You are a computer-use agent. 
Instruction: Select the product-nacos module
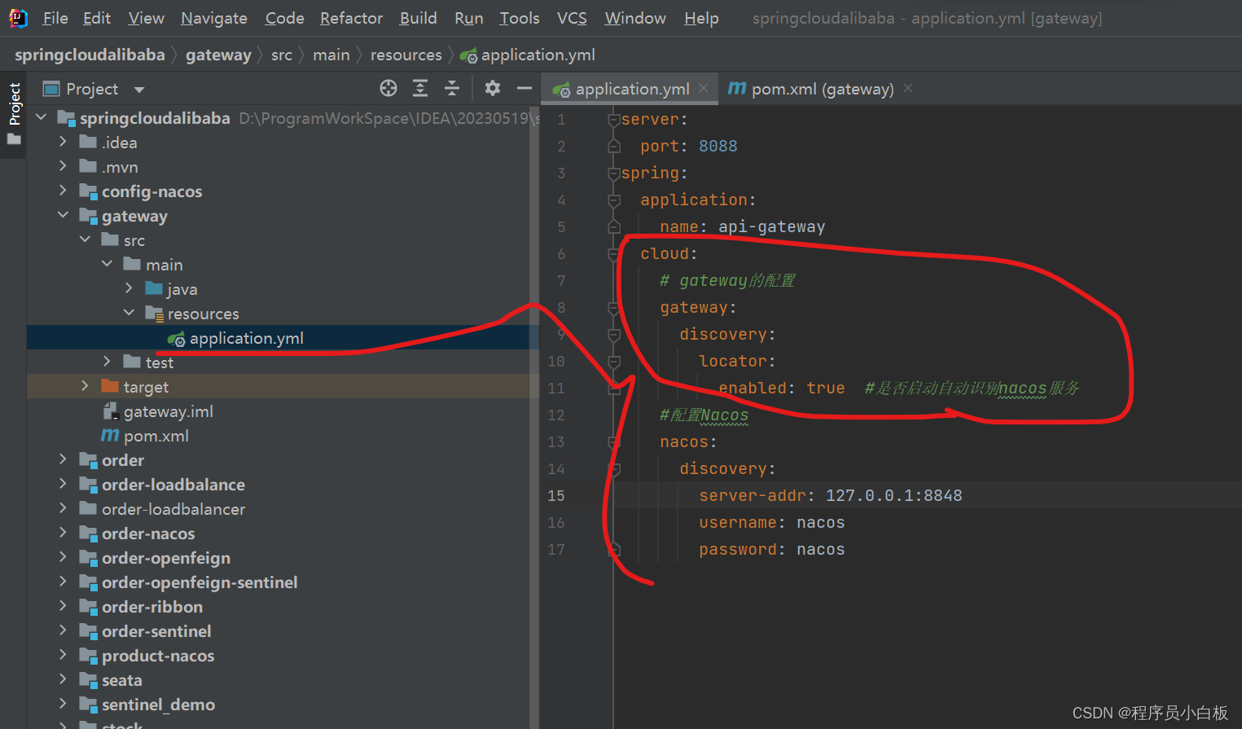158,656
